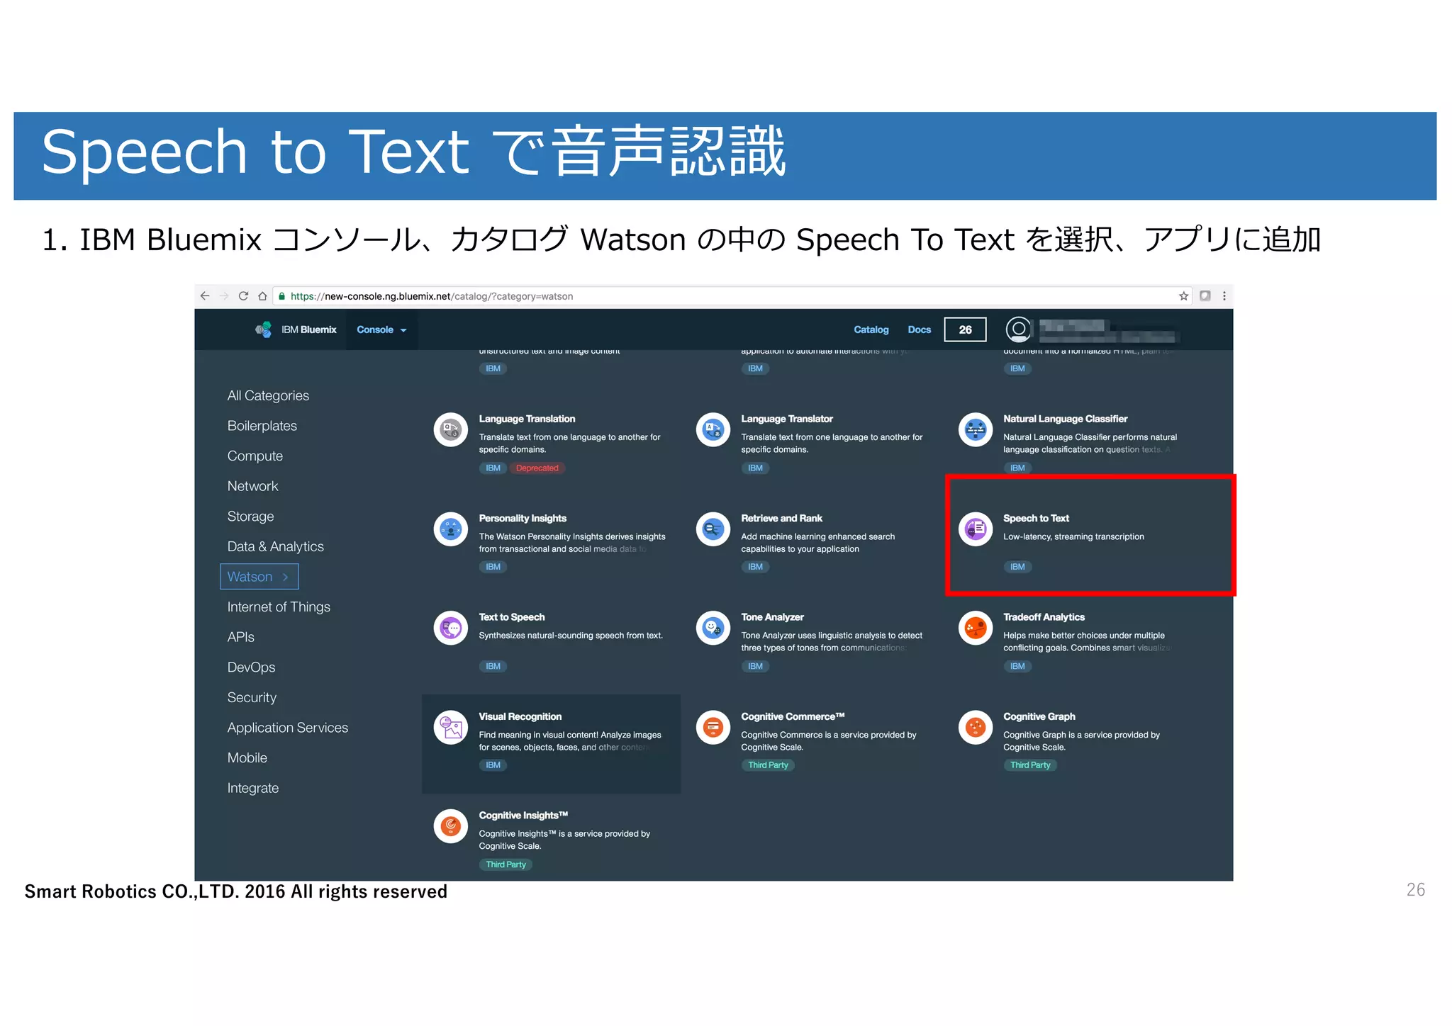Click IBM tag under Speech to Text

coord(1017,567)
